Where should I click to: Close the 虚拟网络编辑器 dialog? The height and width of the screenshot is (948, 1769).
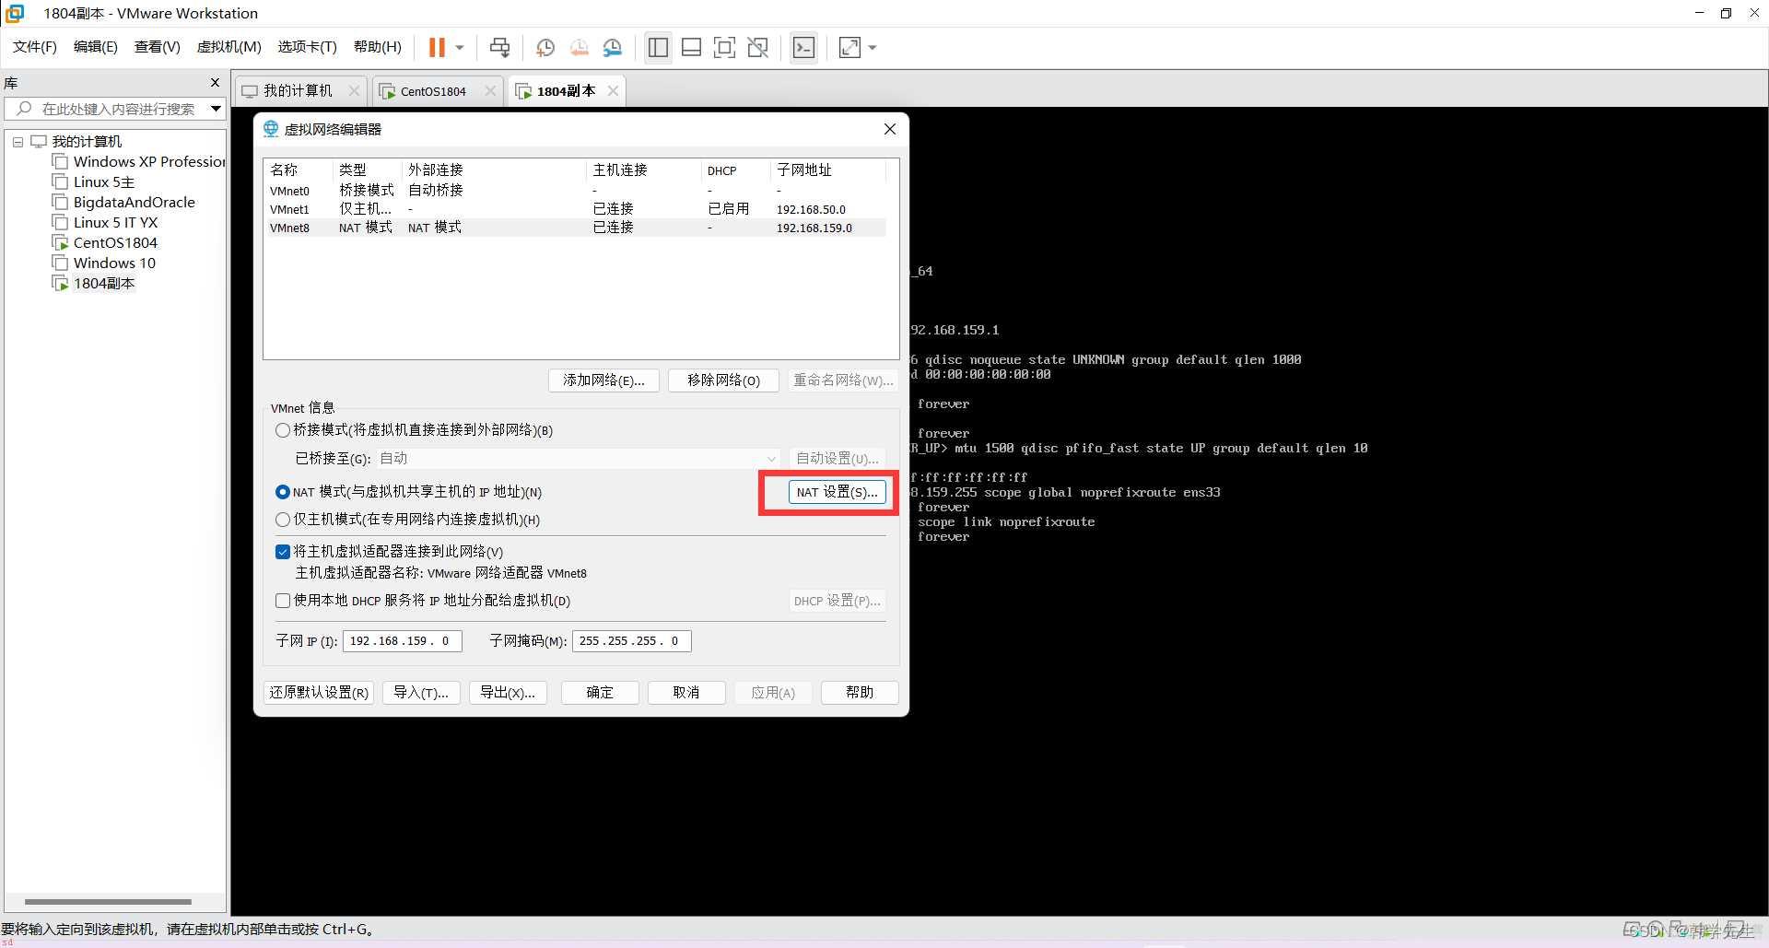(x=889, y=129)
